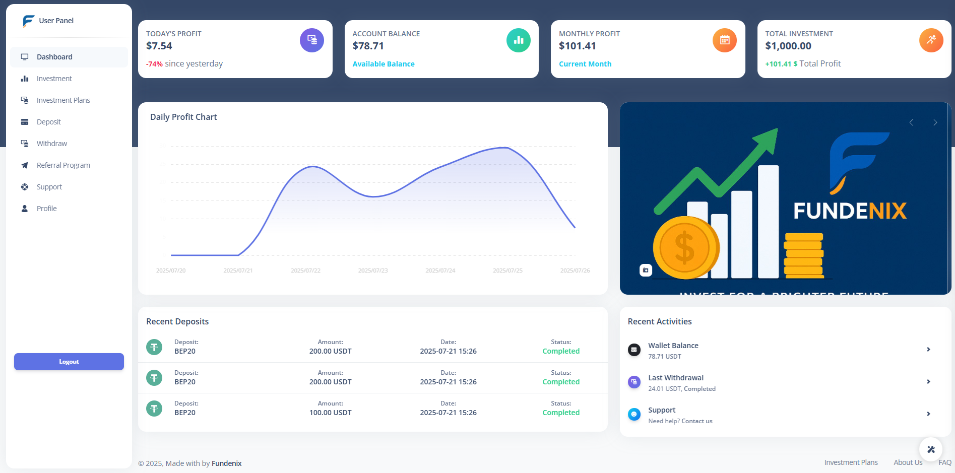Click the 24.01 USDT, Completed text

(x=682, y=389)
